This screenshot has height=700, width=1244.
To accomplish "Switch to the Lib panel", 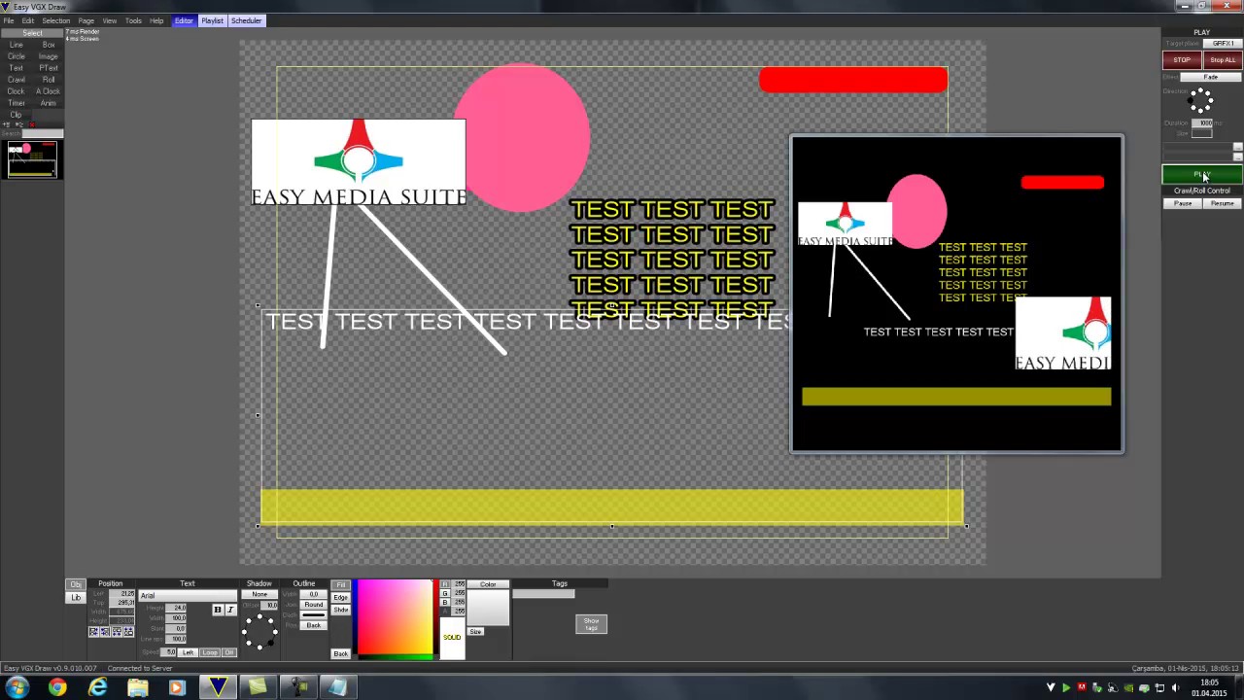I will tap(76, 597).
